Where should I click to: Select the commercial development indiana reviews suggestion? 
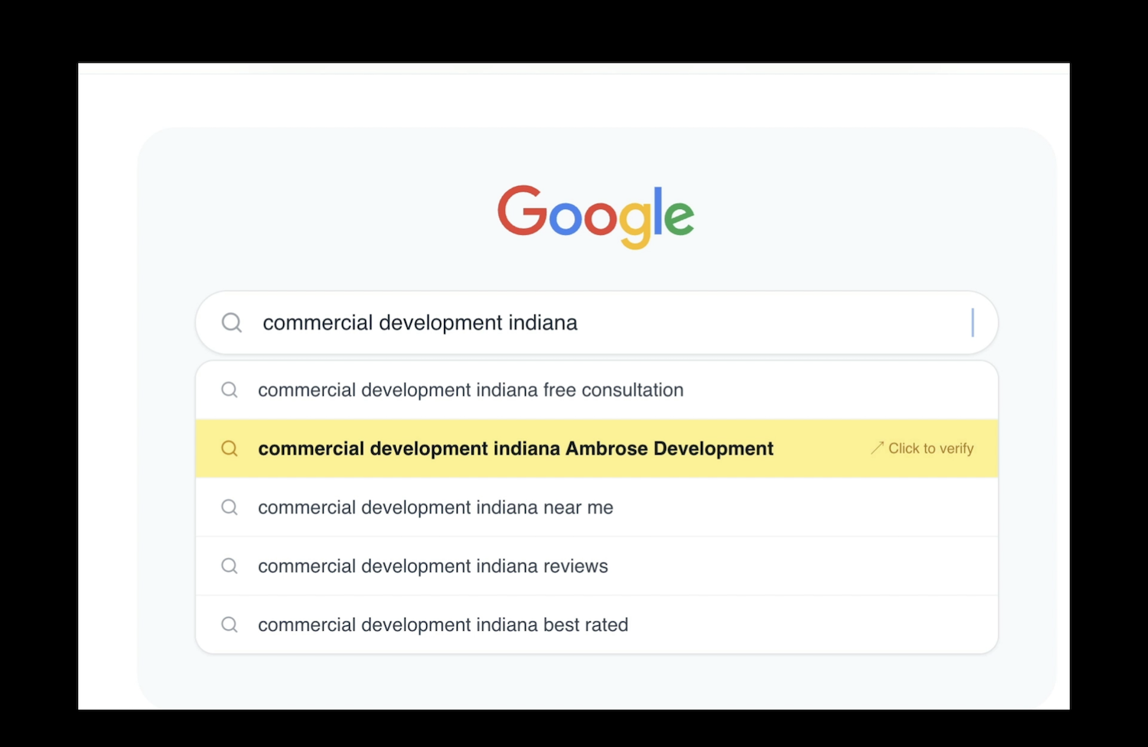[433, 566]
